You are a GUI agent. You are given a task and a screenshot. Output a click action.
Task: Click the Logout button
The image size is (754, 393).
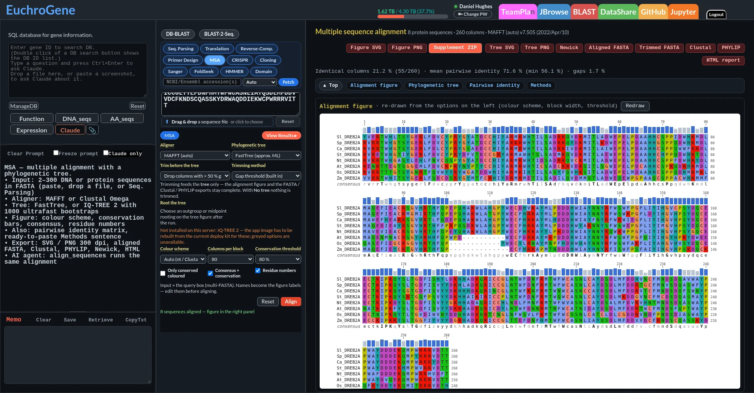pyautogui.click(x=716, y=15)
